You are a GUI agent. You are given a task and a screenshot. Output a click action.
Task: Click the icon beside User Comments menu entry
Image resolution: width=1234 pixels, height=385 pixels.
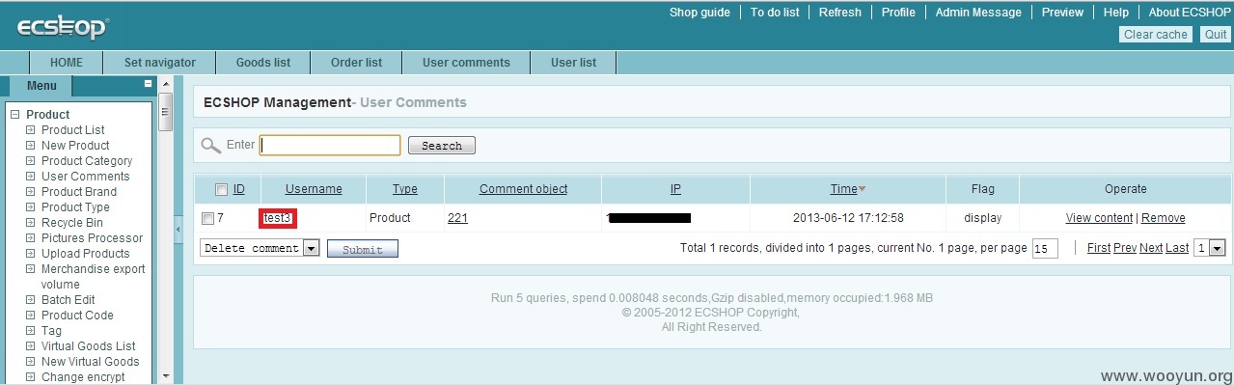coord(30,177)
